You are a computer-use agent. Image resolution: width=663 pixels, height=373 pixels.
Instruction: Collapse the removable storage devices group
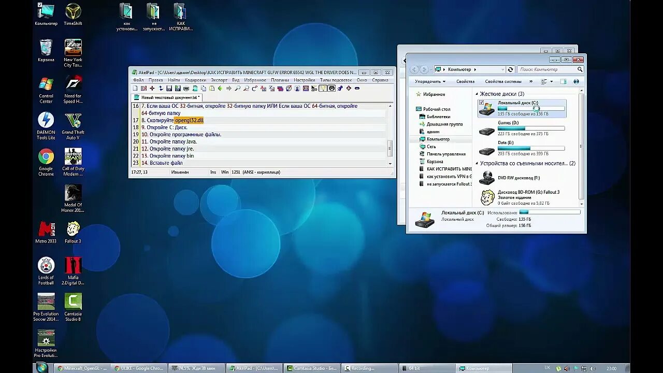(477, 163)
